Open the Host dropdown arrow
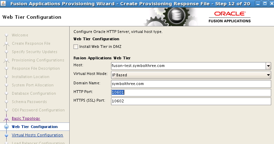 point(268,66)
